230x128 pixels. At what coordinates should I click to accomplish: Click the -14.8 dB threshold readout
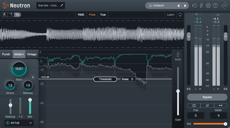[45, 77]
